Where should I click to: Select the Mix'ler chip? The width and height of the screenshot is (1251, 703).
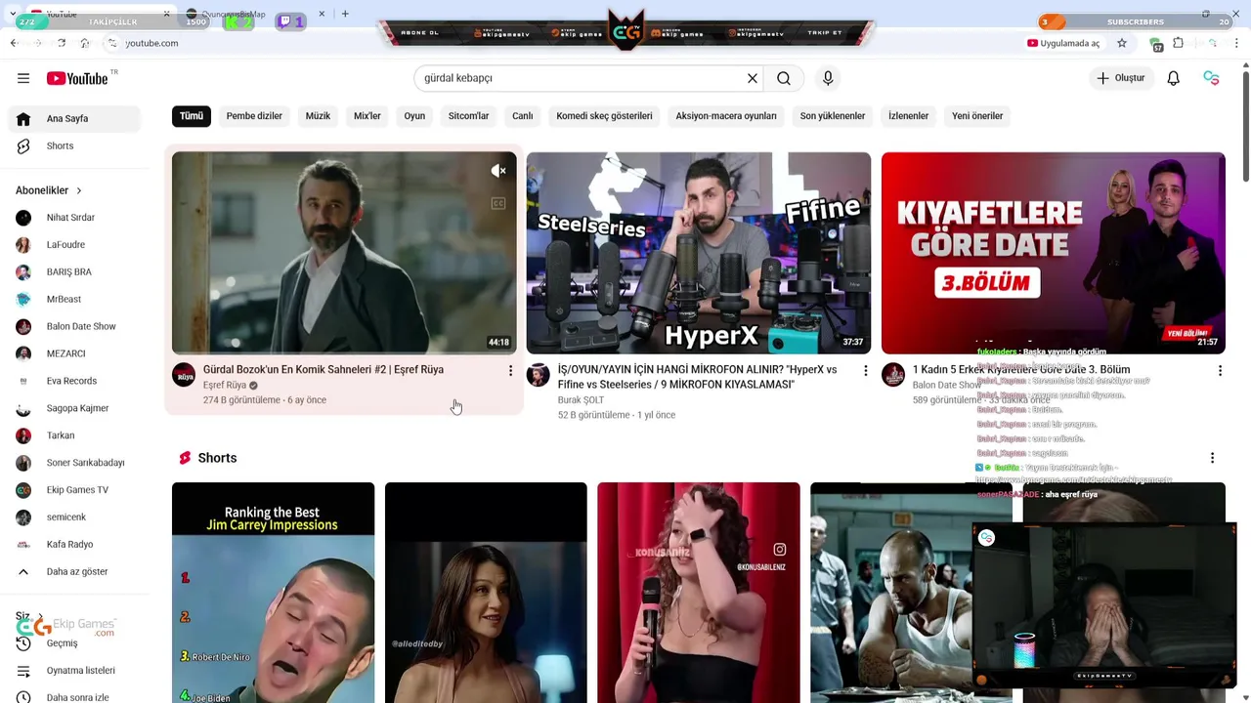click(367, 116)
